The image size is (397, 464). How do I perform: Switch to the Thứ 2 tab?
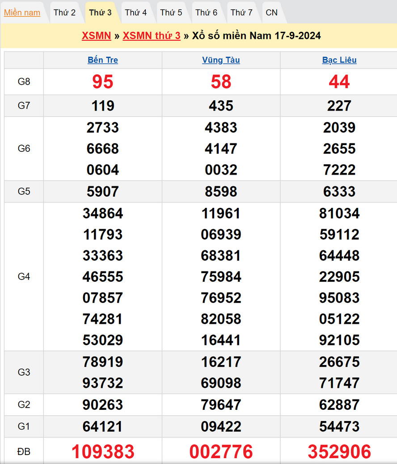tap(64, 13)
